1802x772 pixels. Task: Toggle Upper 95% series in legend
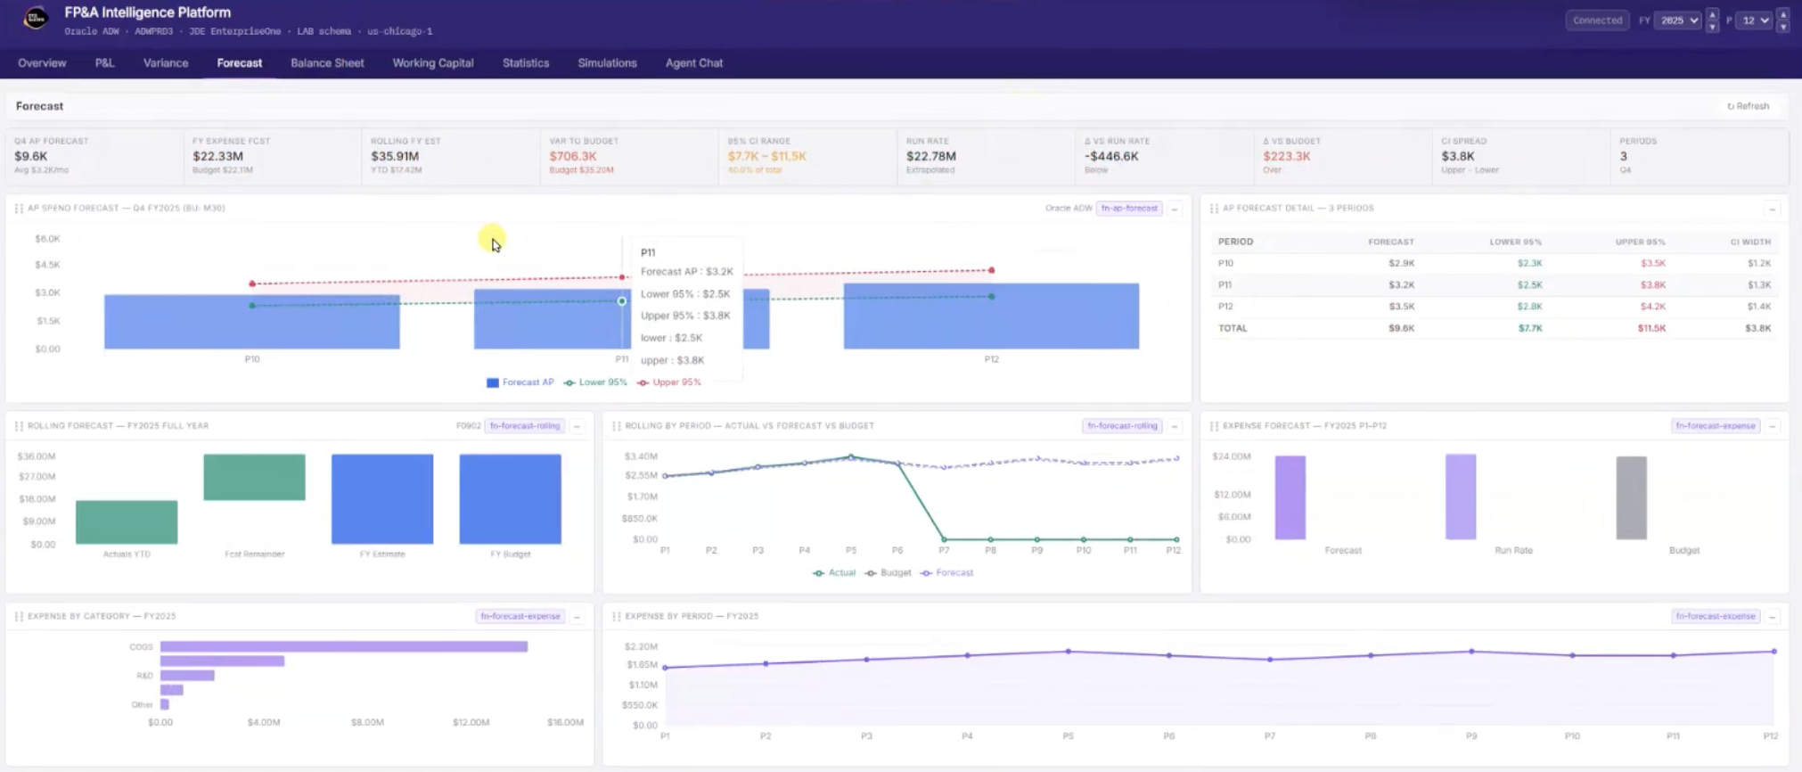click(668, 382)
